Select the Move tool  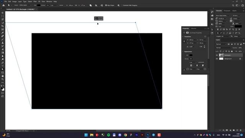pos(3,13)
